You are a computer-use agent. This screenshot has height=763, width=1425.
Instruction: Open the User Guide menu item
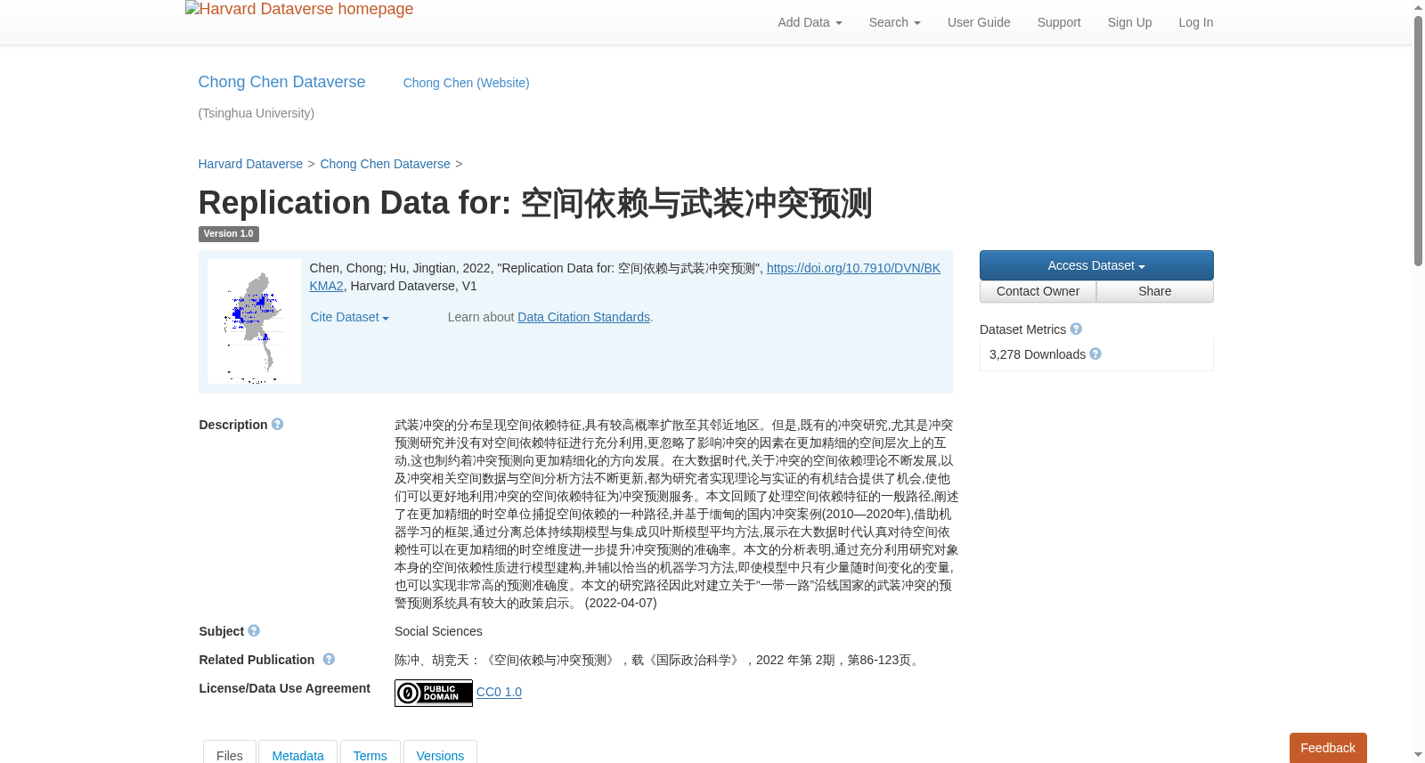tap(979, 22)
